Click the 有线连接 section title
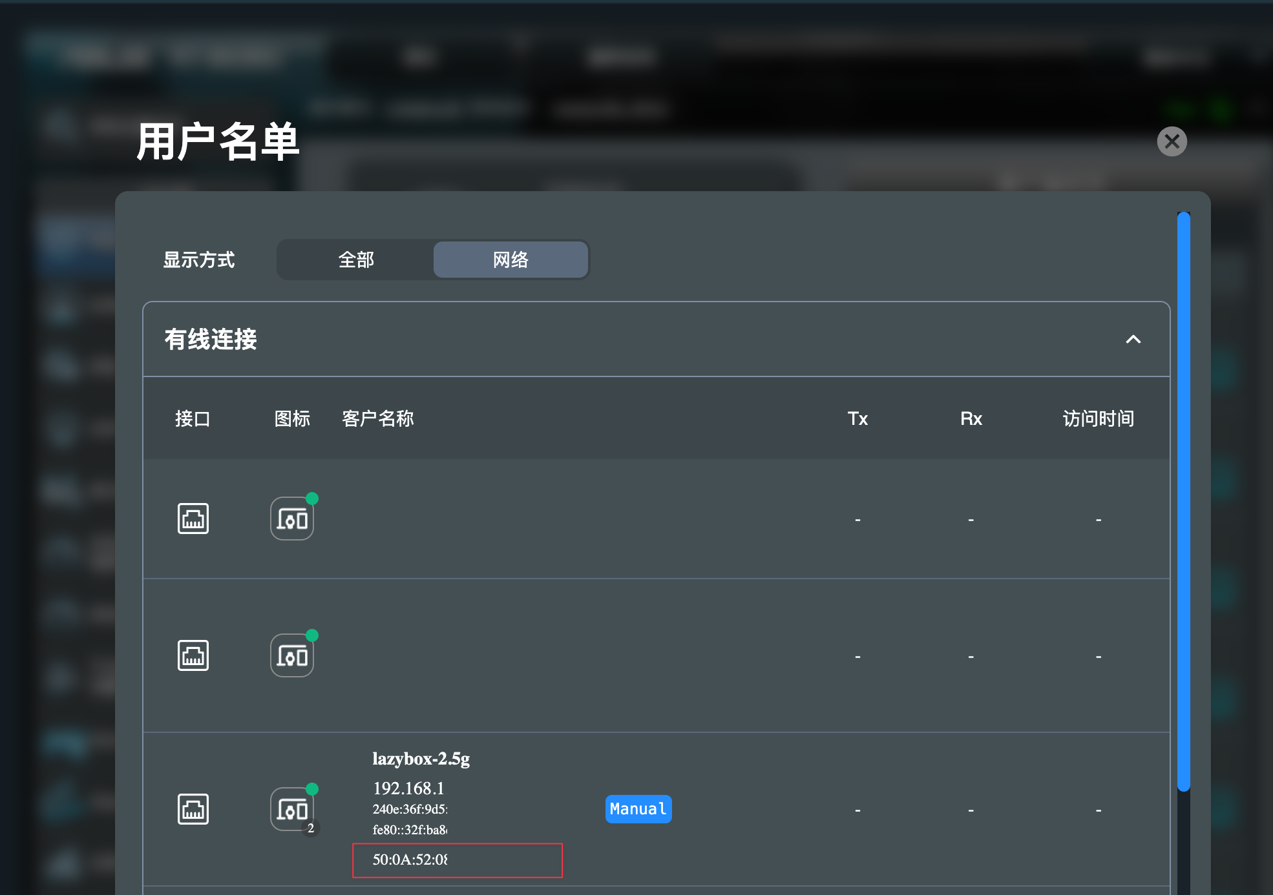 tap(211, 339)
